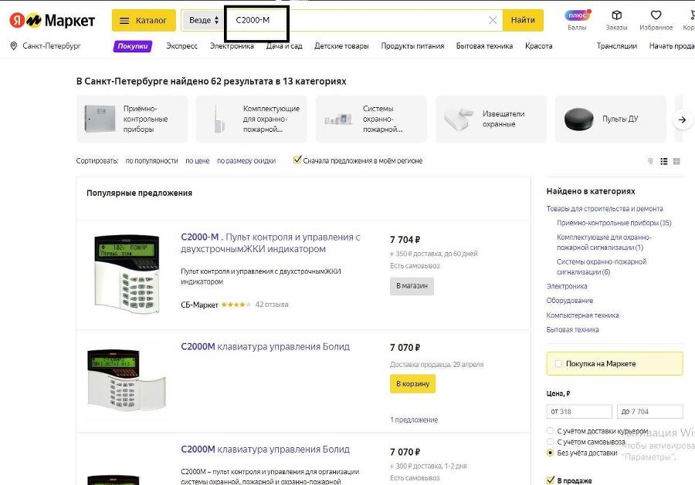Click the Плюс Баллы badge icon

tap(575, 15)
